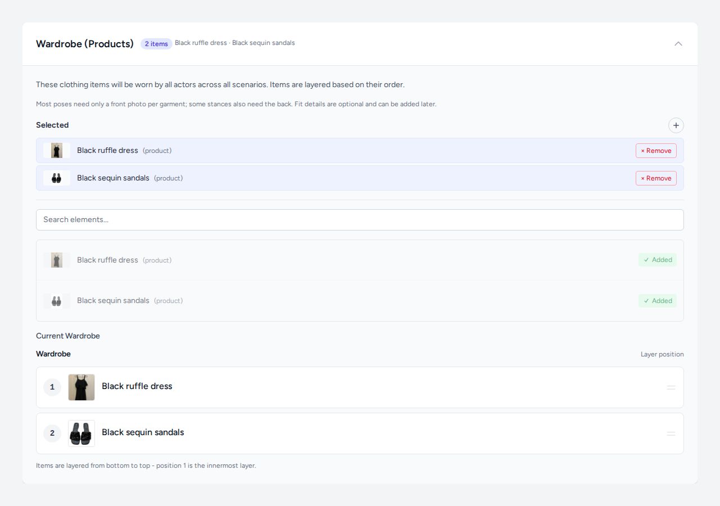Click the Current Wardrobe label

point(68,336)
